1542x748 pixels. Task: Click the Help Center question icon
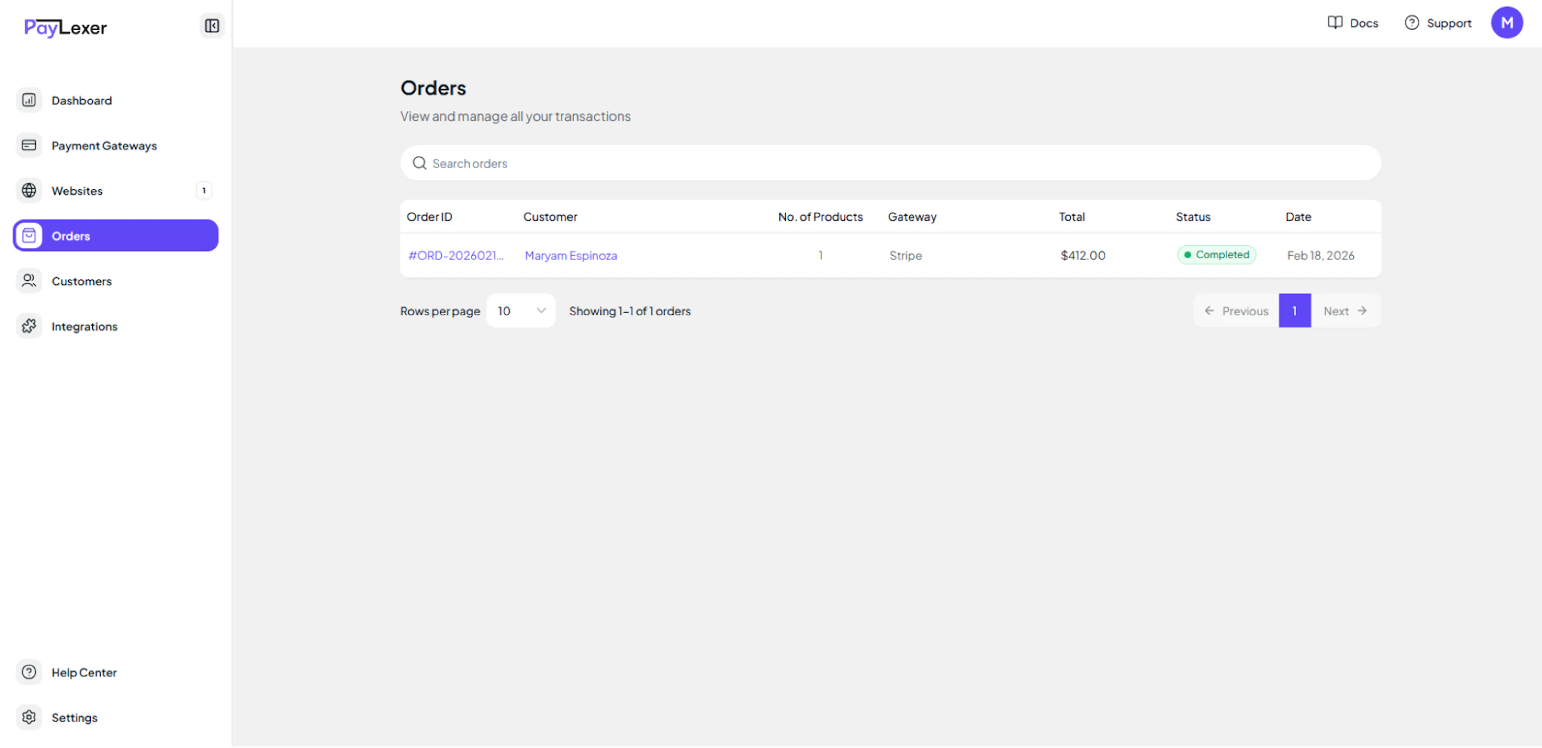pyautogui.click(x=29, y=672)
